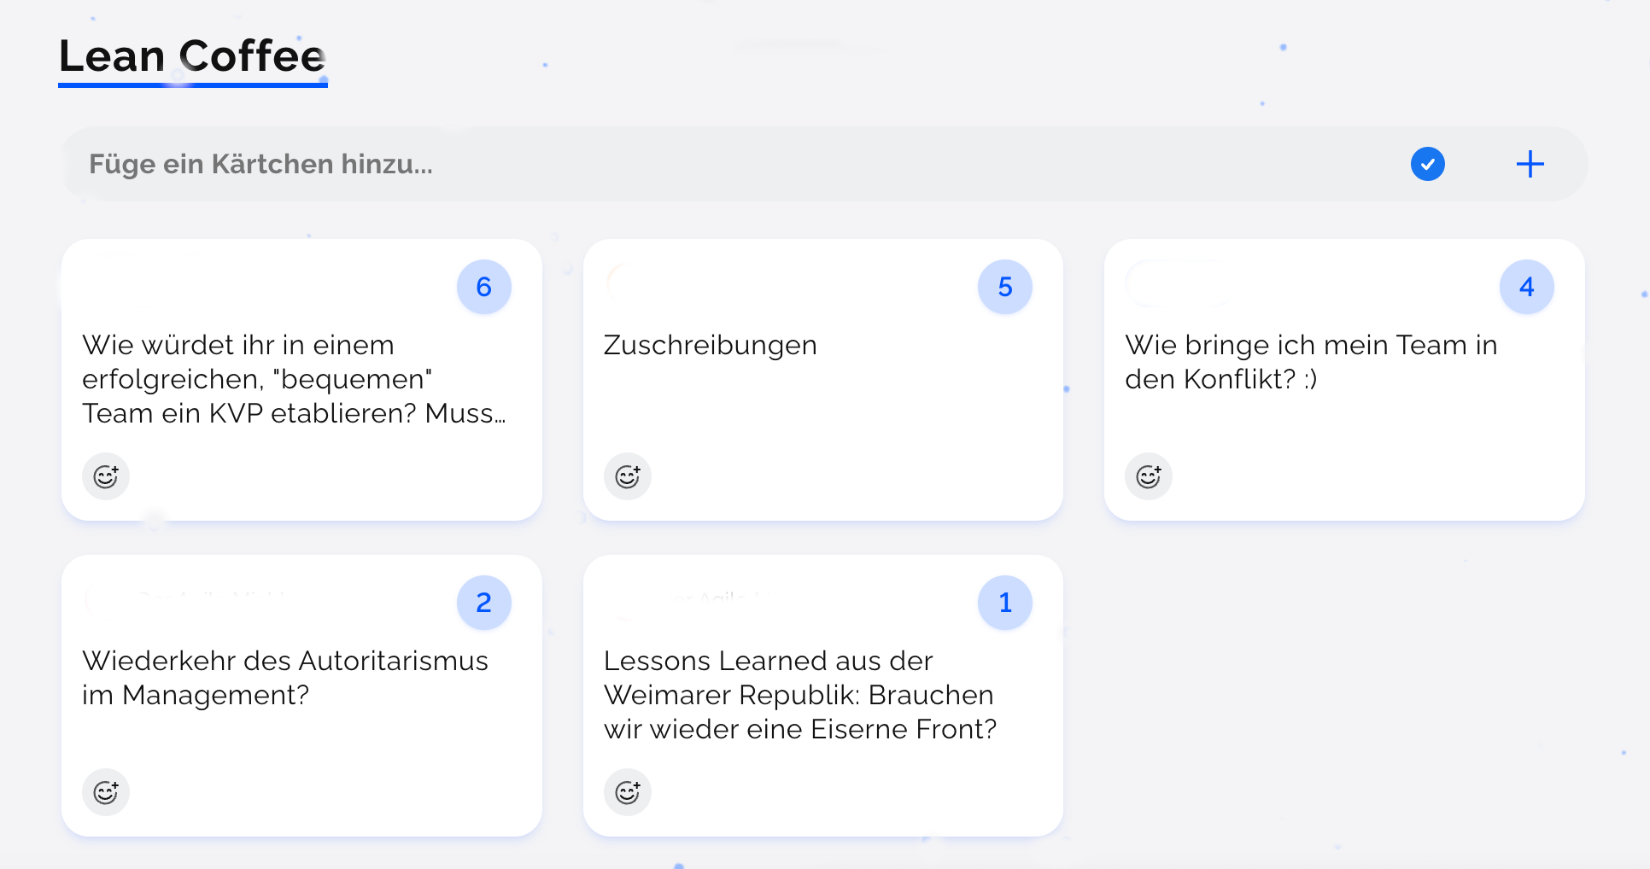The height and width of the screenshot is (869, 1650).
Task: Open the Zuschreibungen card text
Action: point(711,345)
